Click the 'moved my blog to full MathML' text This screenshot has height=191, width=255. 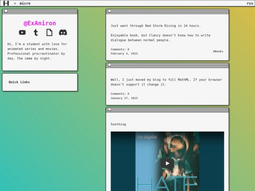[x=166, y=82]
